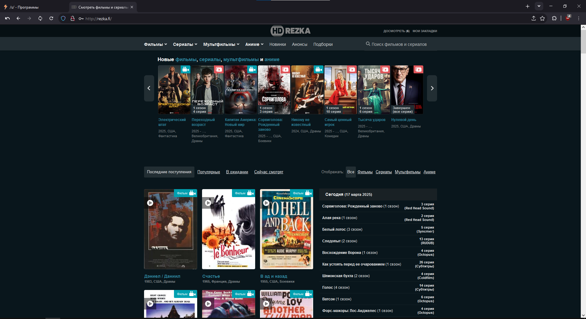Open Белый лотос (3 сезон) update
The width and height of the screenshot is (586, 319).
coord(378,229)
